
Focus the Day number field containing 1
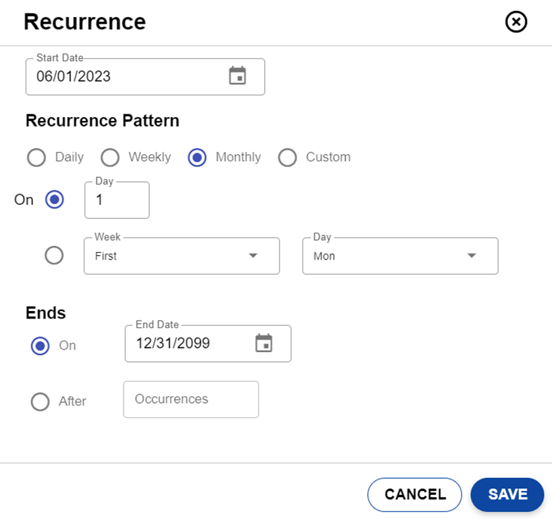pyautogui.click(x=116, y=201)
